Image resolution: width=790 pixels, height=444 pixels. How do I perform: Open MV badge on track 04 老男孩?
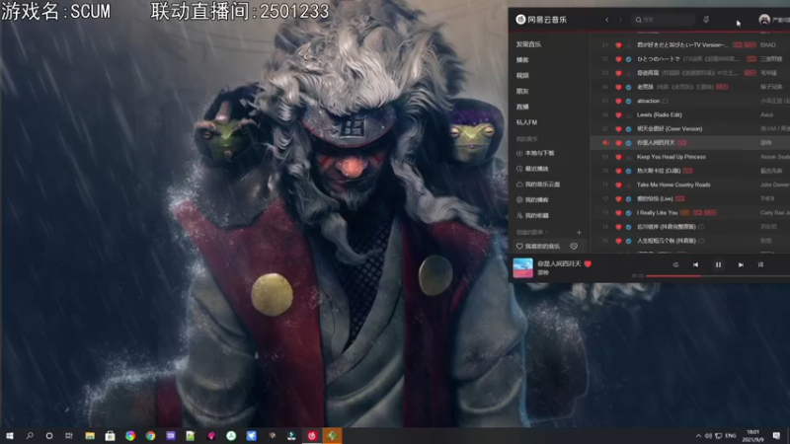click(722, 87)
